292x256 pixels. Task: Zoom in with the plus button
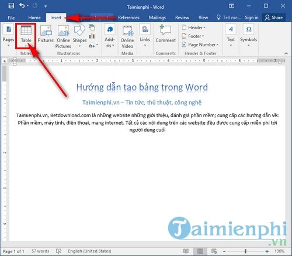tap(267, 251)
